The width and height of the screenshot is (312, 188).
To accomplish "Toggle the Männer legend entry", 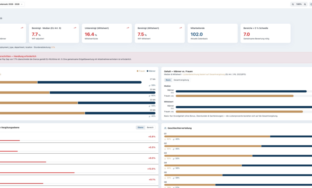I will click(151, 71).
